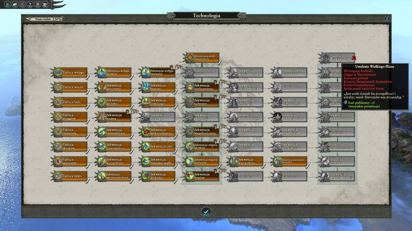Image resolution: width=412 pixels, height=231 pixels.
Task: Open the help question-mark icon
Action: tap(30, 4)
